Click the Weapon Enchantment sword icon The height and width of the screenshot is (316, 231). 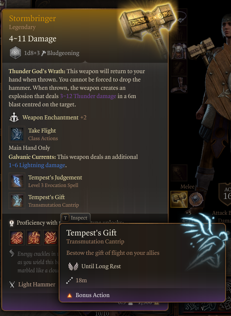pos(14,117)
